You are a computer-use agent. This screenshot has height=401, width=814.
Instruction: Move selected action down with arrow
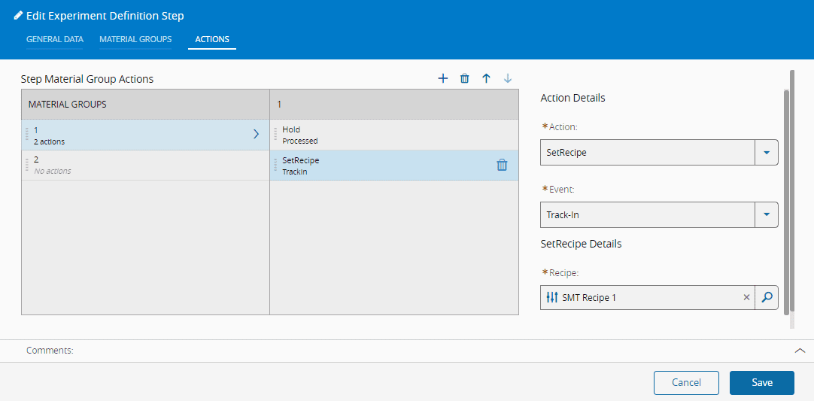[508, 78]
